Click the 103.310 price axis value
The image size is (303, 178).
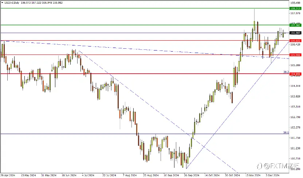click(x=295, y=107)
